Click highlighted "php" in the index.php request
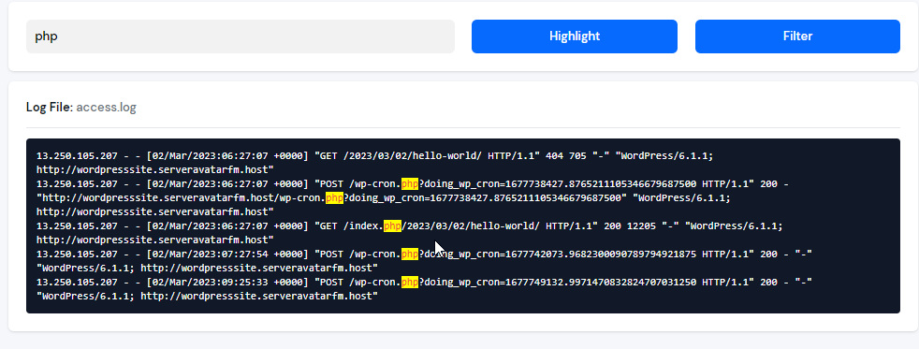 coord(393,226)
